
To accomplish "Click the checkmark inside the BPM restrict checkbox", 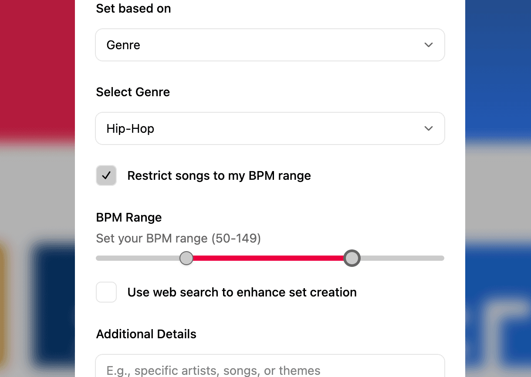I will (x=106, y=175).
